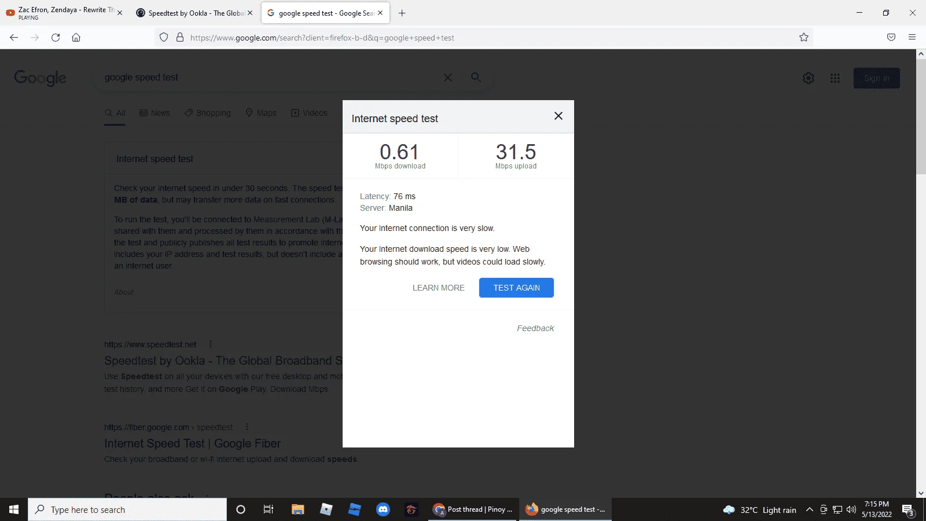Click the Windows taskbar search box
The width and height of the screenshot is (926, 521).
pos(127,509)
